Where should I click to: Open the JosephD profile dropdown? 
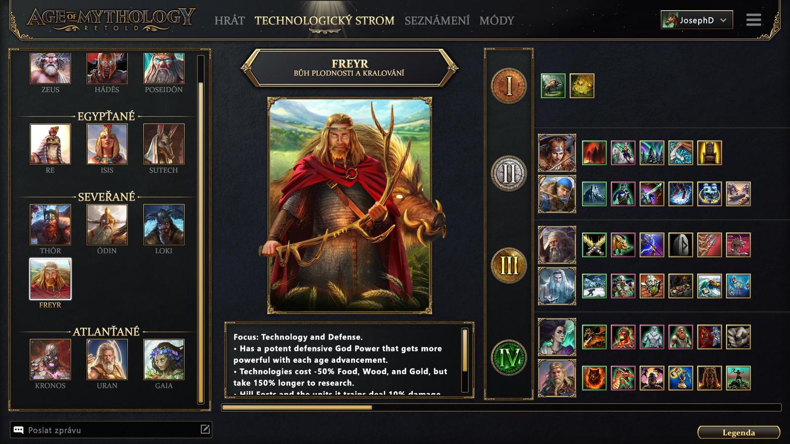click(697, 20)
